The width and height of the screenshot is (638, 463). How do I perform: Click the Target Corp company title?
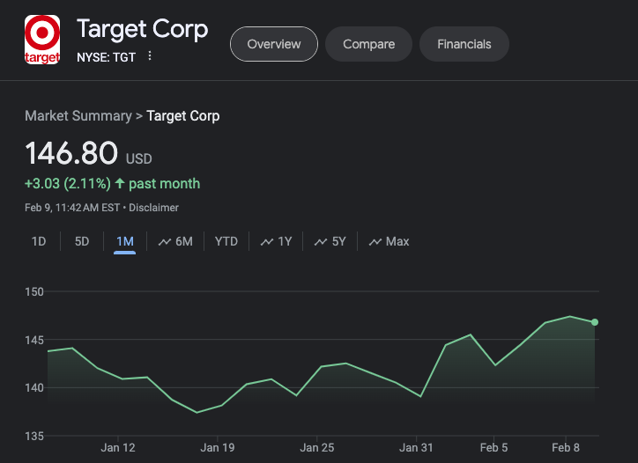pos(142,29)
